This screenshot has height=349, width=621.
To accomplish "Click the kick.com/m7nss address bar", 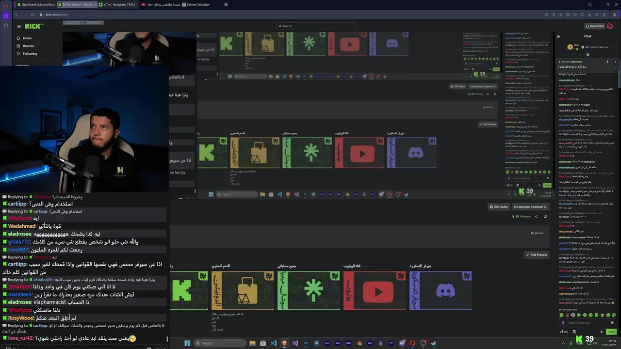I will pyautogui.click(x=56, y=15).
